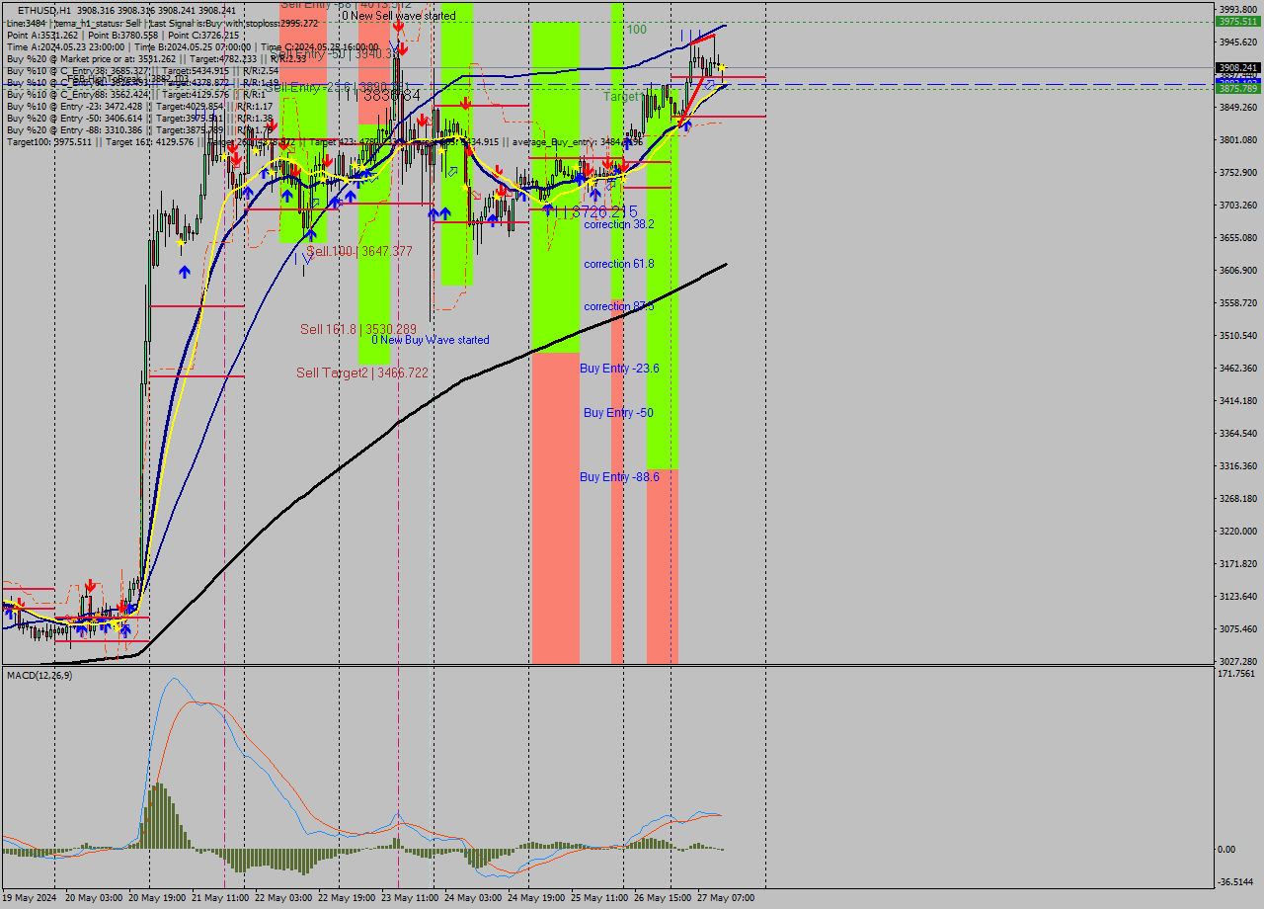
Task: Click the 3703.260 price axis label
Action: 1237,206
